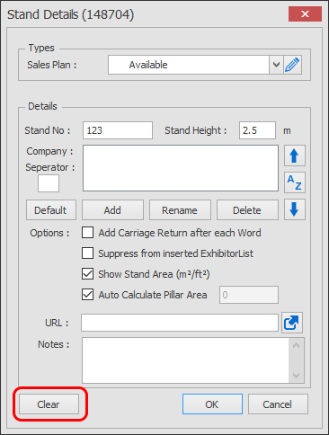Image resolution: width=329 pixels, height=435 pixels.
Task: Click the pencil edit icon beside Sales Plan
Action: pos(292,65)
